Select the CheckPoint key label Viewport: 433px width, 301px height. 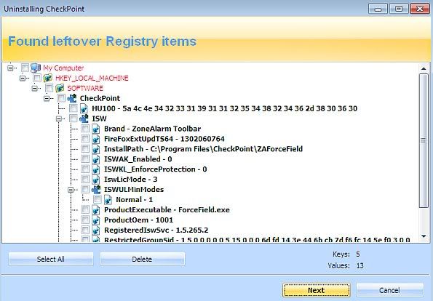(100, 98)
